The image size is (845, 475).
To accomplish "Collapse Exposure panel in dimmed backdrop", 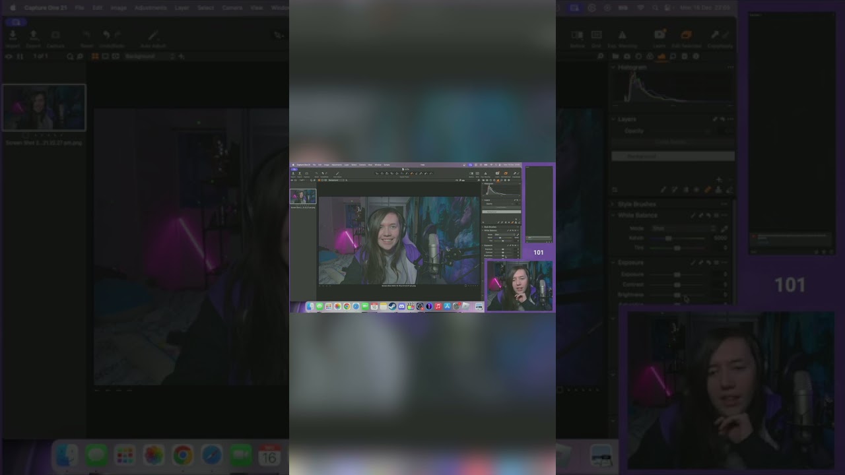I will click(613, 263).
